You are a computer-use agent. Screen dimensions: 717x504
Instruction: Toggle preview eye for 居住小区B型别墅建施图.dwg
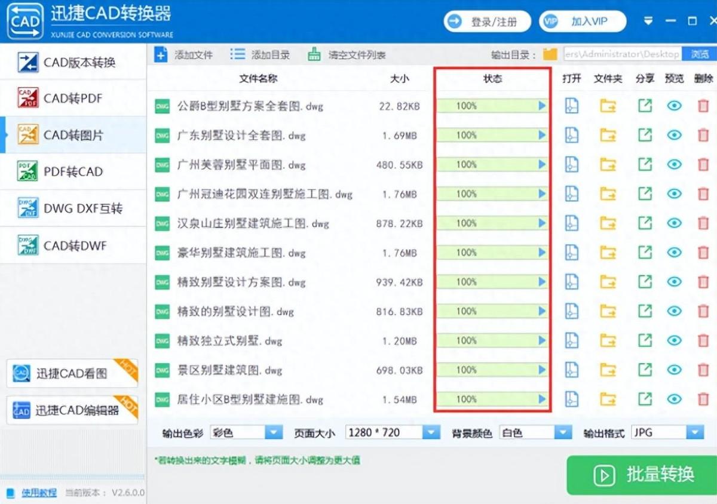(675, 399)
